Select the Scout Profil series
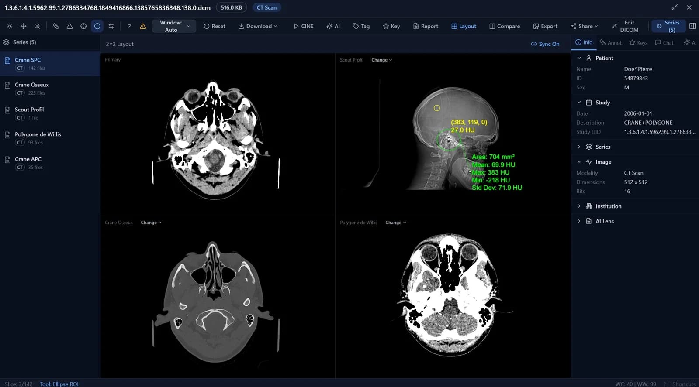Viewport: 699px width, 387px height. coord(50,113)
